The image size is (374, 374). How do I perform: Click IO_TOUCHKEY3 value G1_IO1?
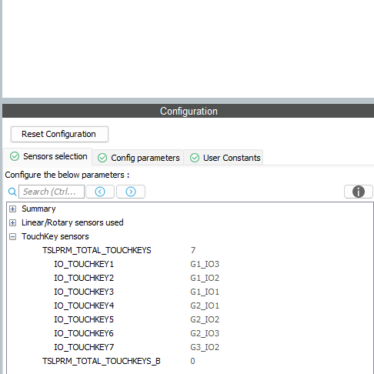[x=205, y=292]
